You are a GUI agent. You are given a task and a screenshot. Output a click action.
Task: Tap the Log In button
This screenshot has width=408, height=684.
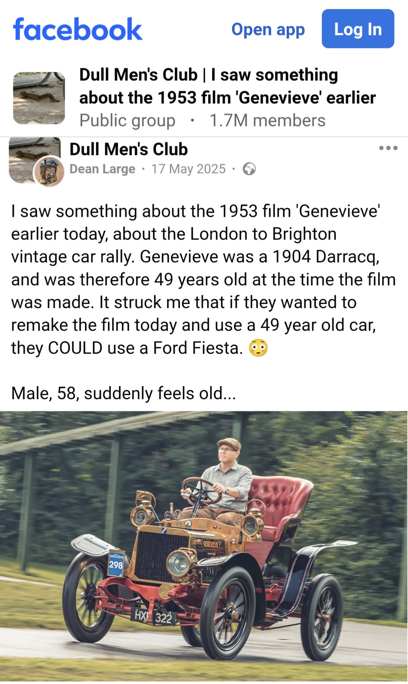(358, 29)
